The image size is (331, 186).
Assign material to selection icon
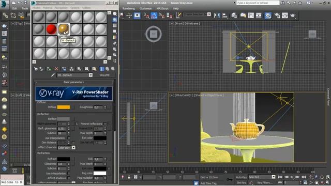pyautogui.click(x=49, y=69)
